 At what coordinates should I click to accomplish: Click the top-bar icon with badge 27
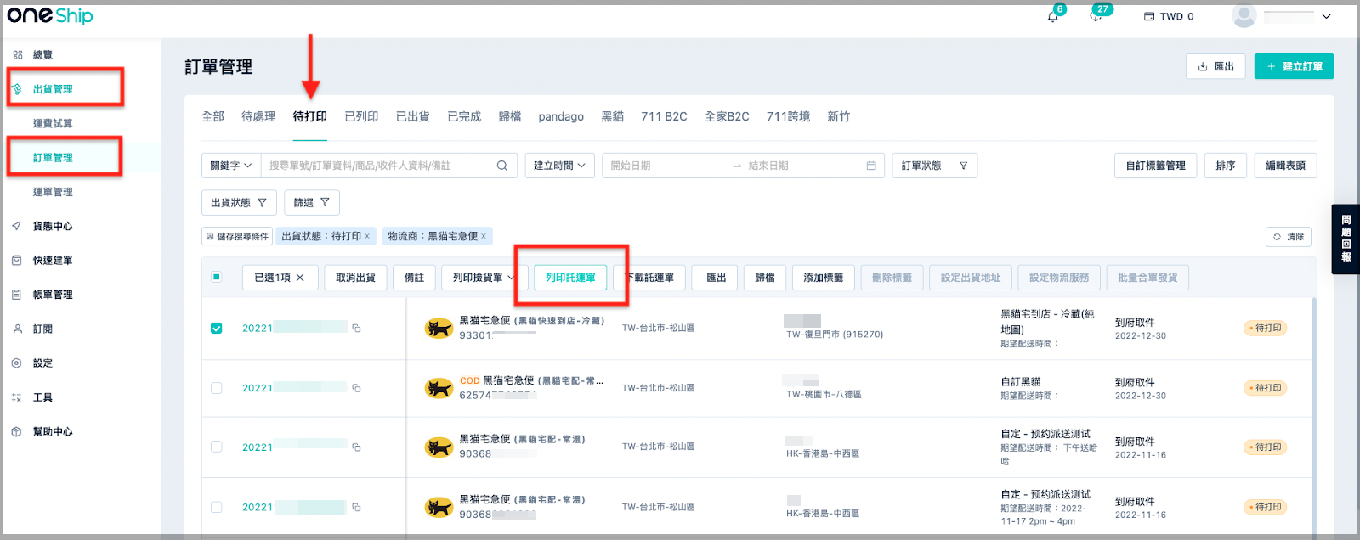(1096, 16)
